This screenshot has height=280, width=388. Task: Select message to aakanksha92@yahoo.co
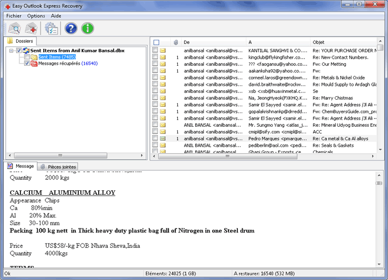coord(277,71)
